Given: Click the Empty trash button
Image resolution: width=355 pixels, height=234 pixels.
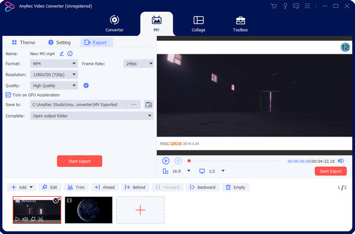Looking at the screenshot, I should point(235,187).
